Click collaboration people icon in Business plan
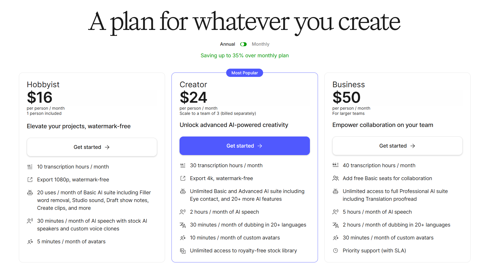 pyautogui.click(x=336, y=178)
